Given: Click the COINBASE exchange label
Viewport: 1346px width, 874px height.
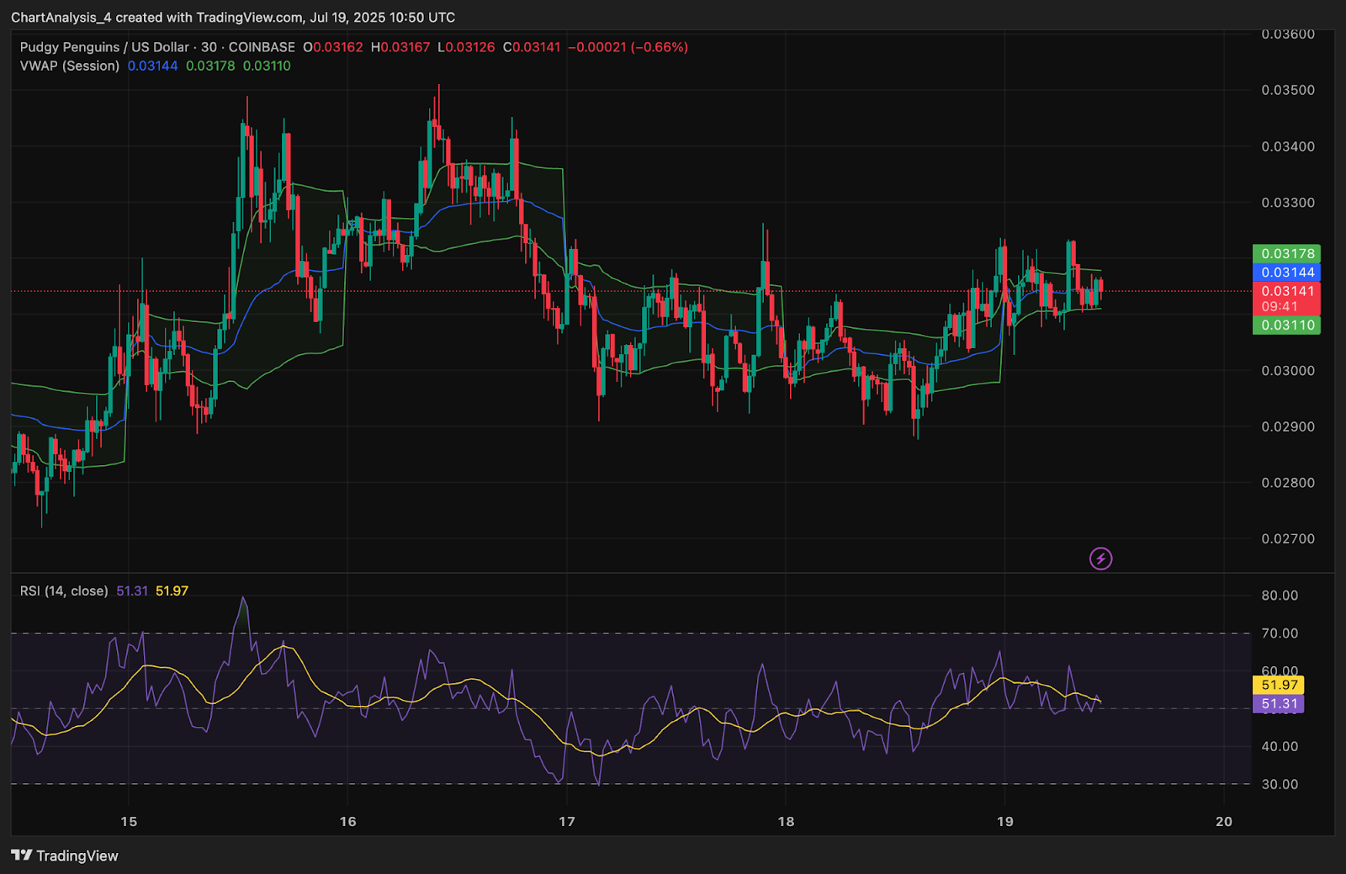Looking at the screenshot, I should (x=262, y=47).
